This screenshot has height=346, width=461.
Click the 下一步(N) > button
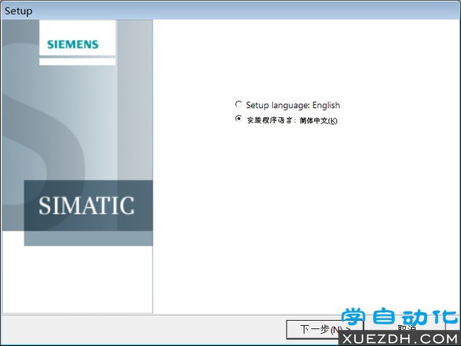(x=324, y=329)
